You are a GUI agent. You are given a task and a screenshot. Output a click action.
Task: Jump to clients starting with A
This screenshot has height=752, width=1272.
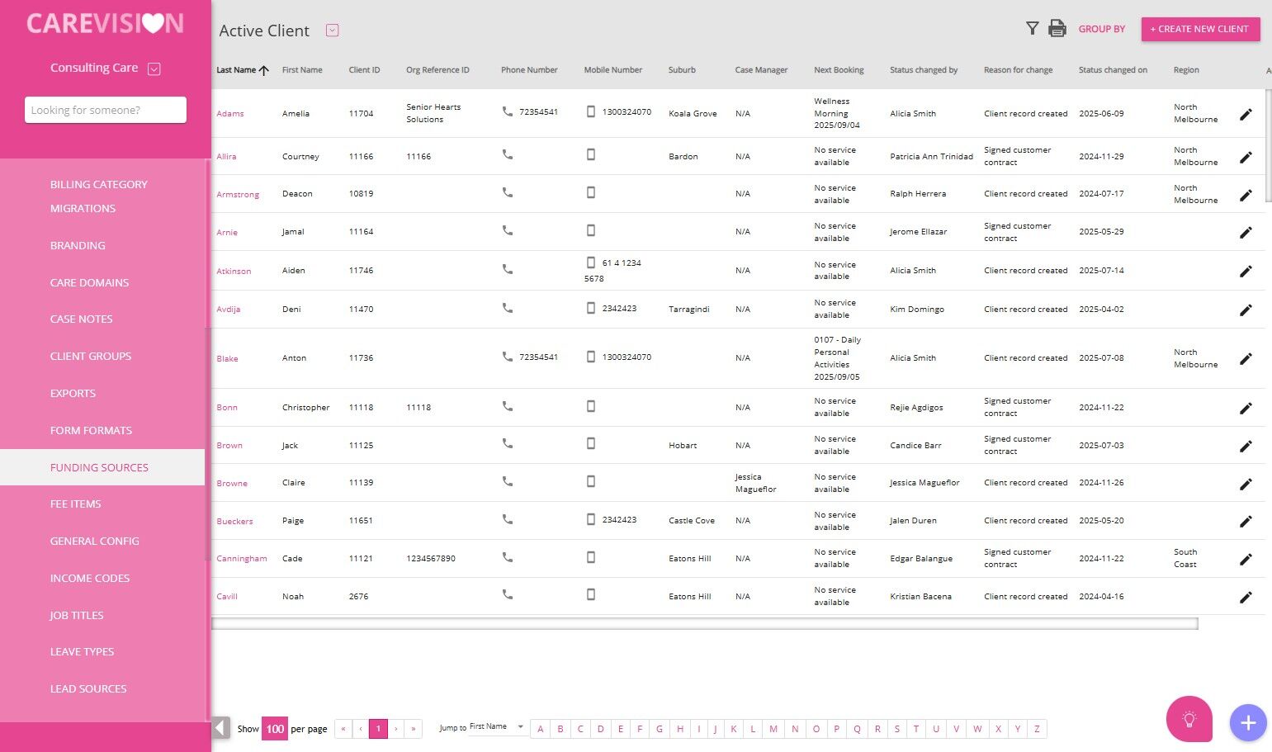[x=541, y=729]
